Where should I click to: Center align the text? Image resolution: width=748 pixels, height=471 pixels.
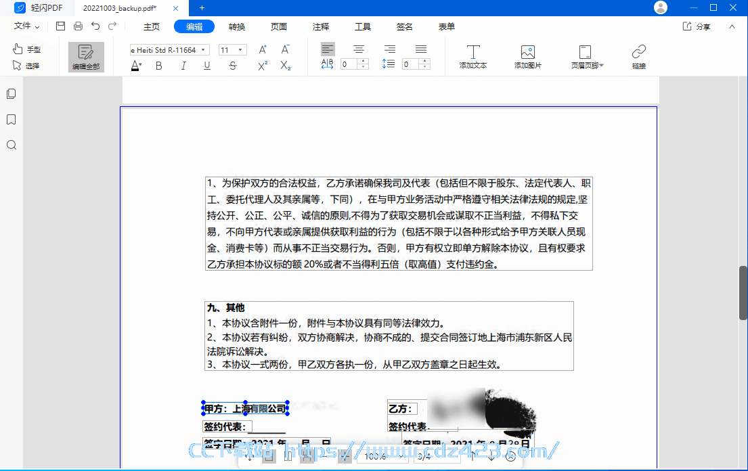[359, 49]
